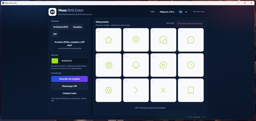The image size is (256, 121).
Task: Select the clock icon checkbox
Action: coord(180,56)
